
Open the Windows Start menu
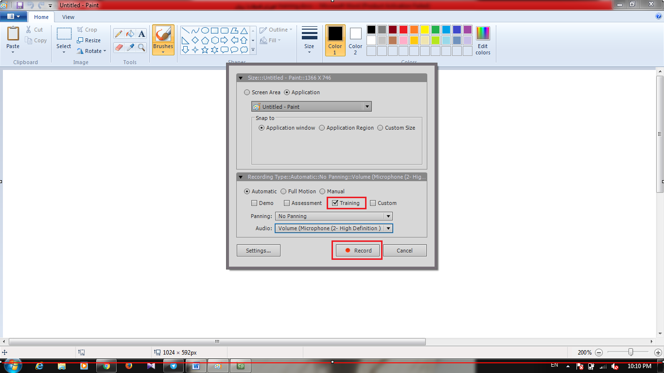pos(13,366)
